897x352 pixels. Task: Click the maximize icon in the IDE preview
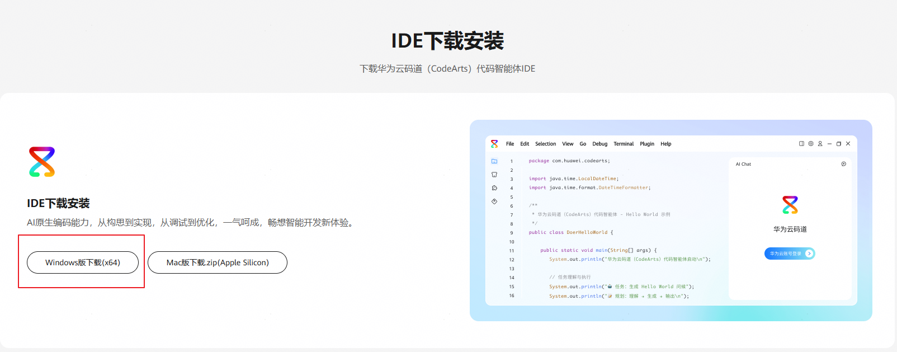(839, 144)
